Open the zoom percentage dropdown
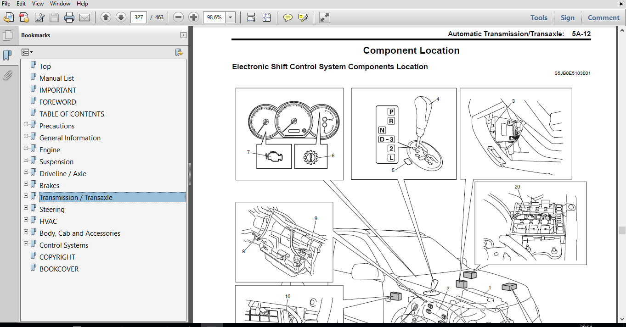626x327 pixels. coord(231,17)
